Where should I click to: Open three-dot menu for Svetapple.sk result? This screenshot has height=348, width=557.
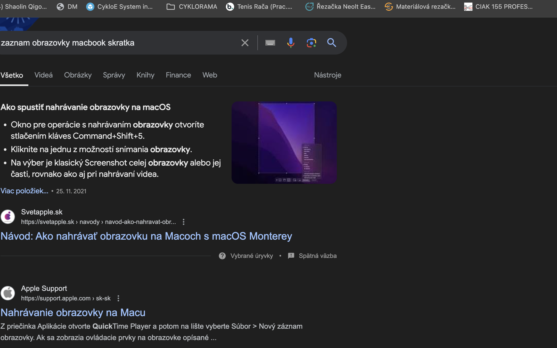(184, 222)
